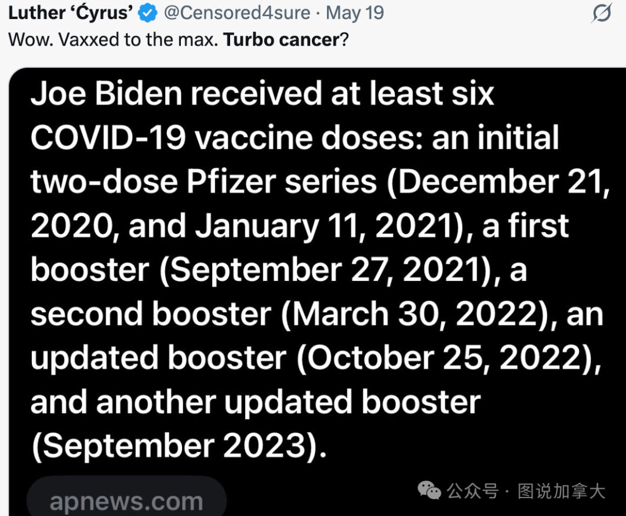Click the "October 25, 2022" date text
This screenshot has height=516, width=626.
445,358
